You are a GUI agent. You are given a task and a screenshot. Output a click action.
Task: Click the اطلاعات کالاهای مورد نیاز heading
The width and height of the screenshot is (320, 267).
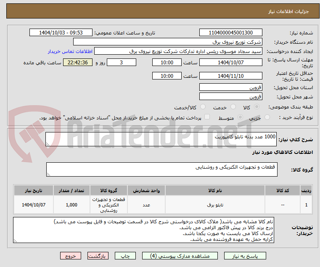[283, 152]
